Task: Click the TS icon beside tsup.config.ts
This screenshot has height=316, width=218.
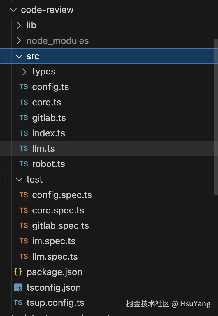Action: point(18,303)
